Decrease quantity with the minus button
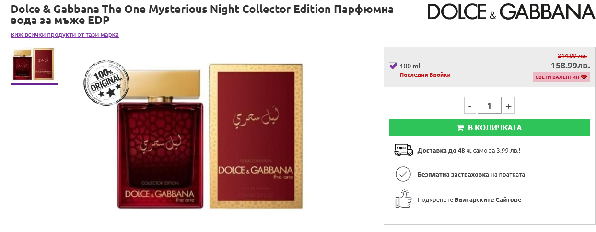Image resolution: width=596 pixels, height=232 pixels. (470, 105)
